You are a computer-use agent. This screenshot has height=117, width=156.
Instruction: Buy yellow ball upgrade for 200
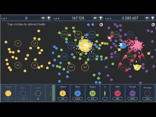(x=8, y=99)
